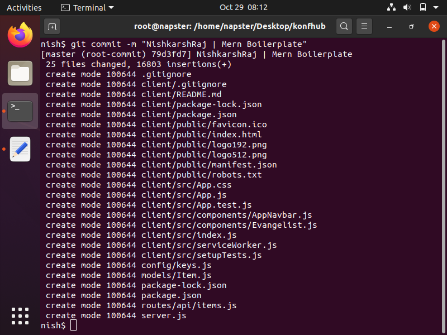Click 'client/public/favicon.ico' line
The image size is (447, 335).
(156, 125)
